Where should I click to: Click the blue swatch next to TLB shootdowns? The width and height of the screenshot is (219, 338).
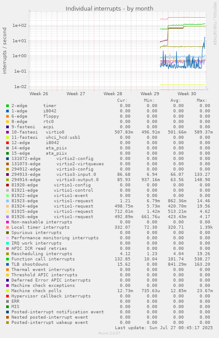point(7,264)
